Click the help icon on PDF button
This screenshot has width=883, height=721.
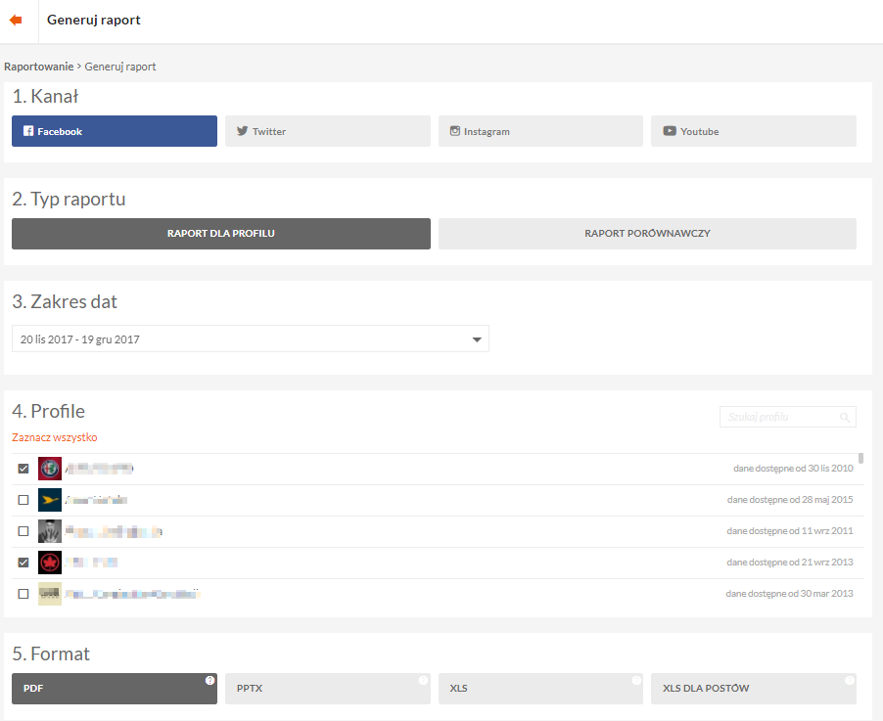pos(209,680)
